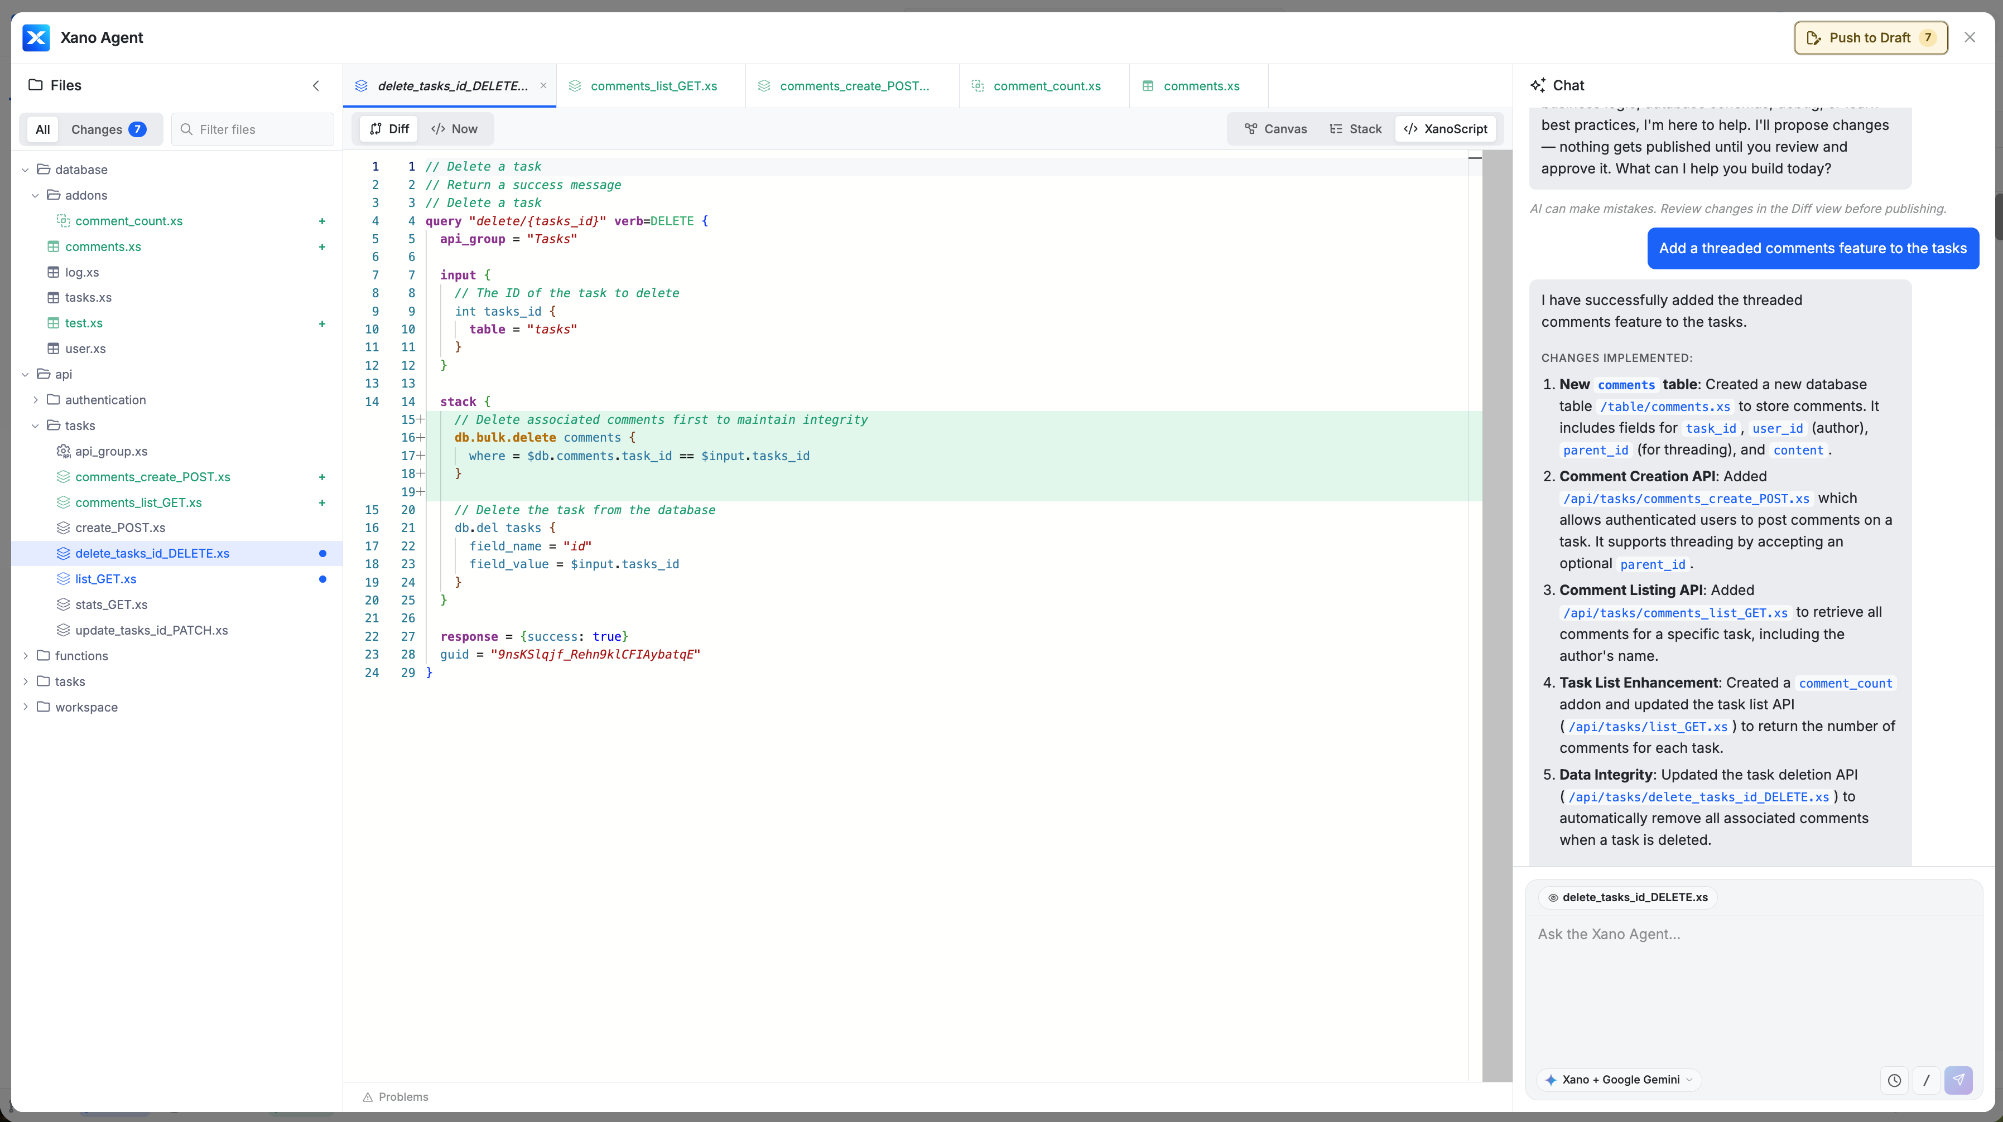
Task: Click the Problems warning icon
Action: tap(368, 1097)
